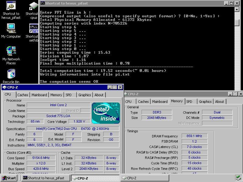Switch to Memory tab in front CPU-Z
The image size is (243, 182).
56,95
